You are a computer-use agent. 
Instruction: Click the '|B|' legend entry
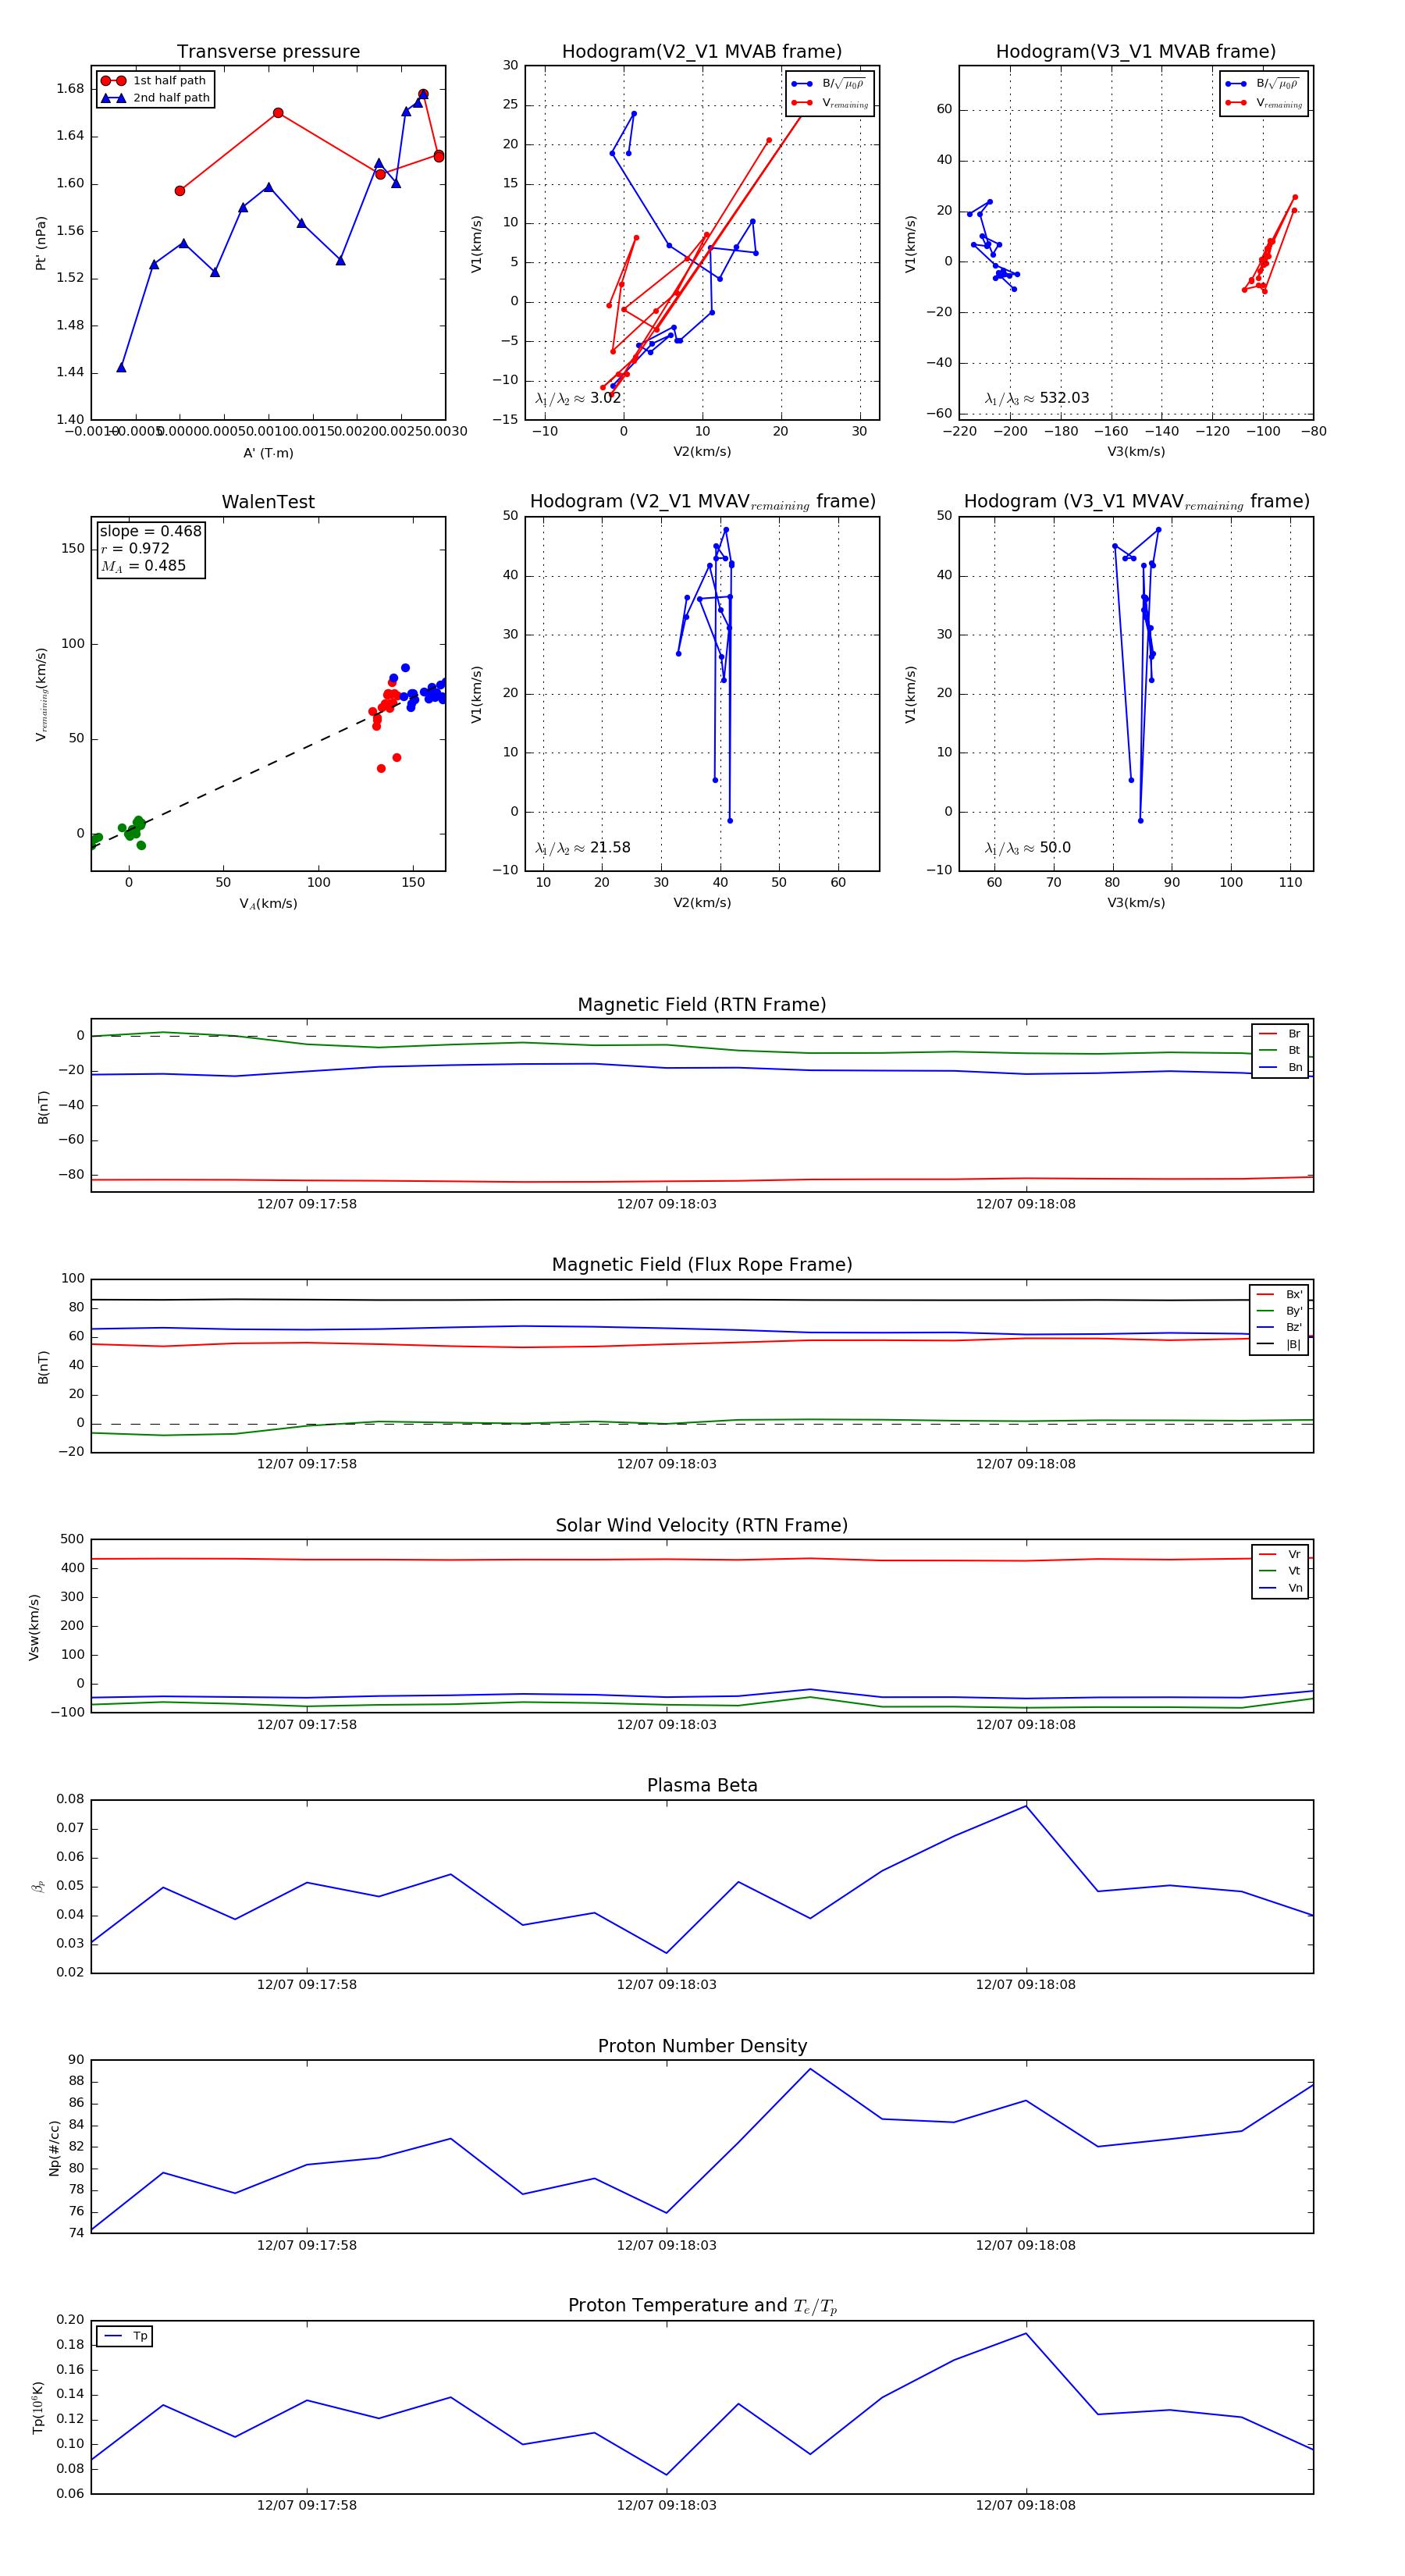click(1280, 1345)
